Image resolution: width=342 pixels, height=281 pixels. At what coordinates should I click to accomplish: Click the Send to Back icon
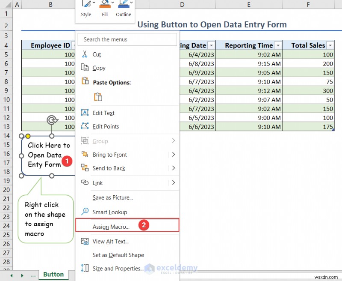(85, 168)
